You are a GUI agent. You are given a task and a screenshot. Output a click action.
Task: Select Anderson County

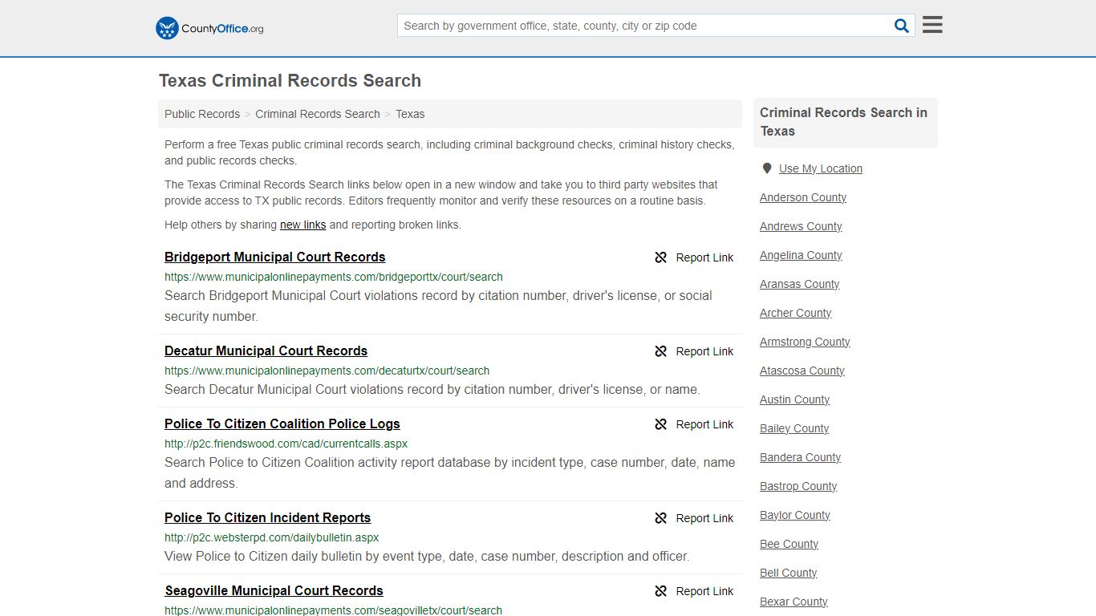coord(803,197)
